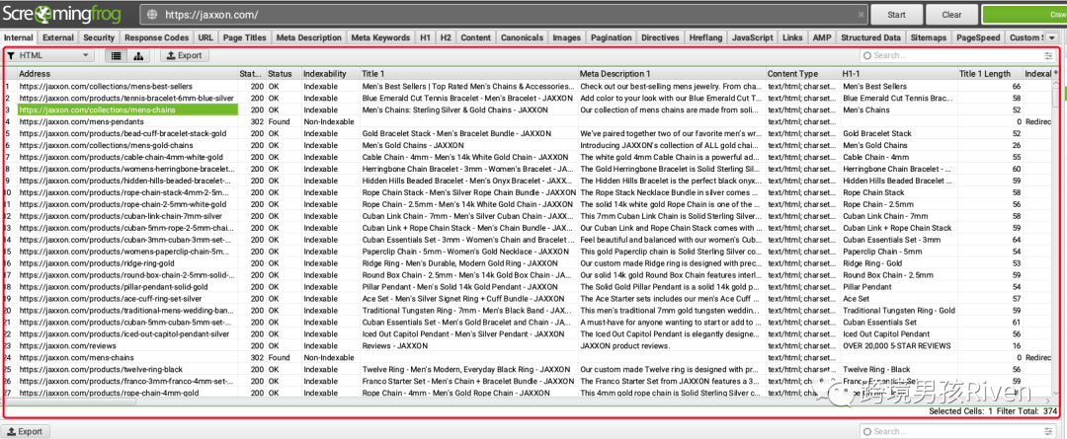Viewport: 1067px width, 439px height.
Task: Open the PageSpeed tab
Action: point(978,37)
